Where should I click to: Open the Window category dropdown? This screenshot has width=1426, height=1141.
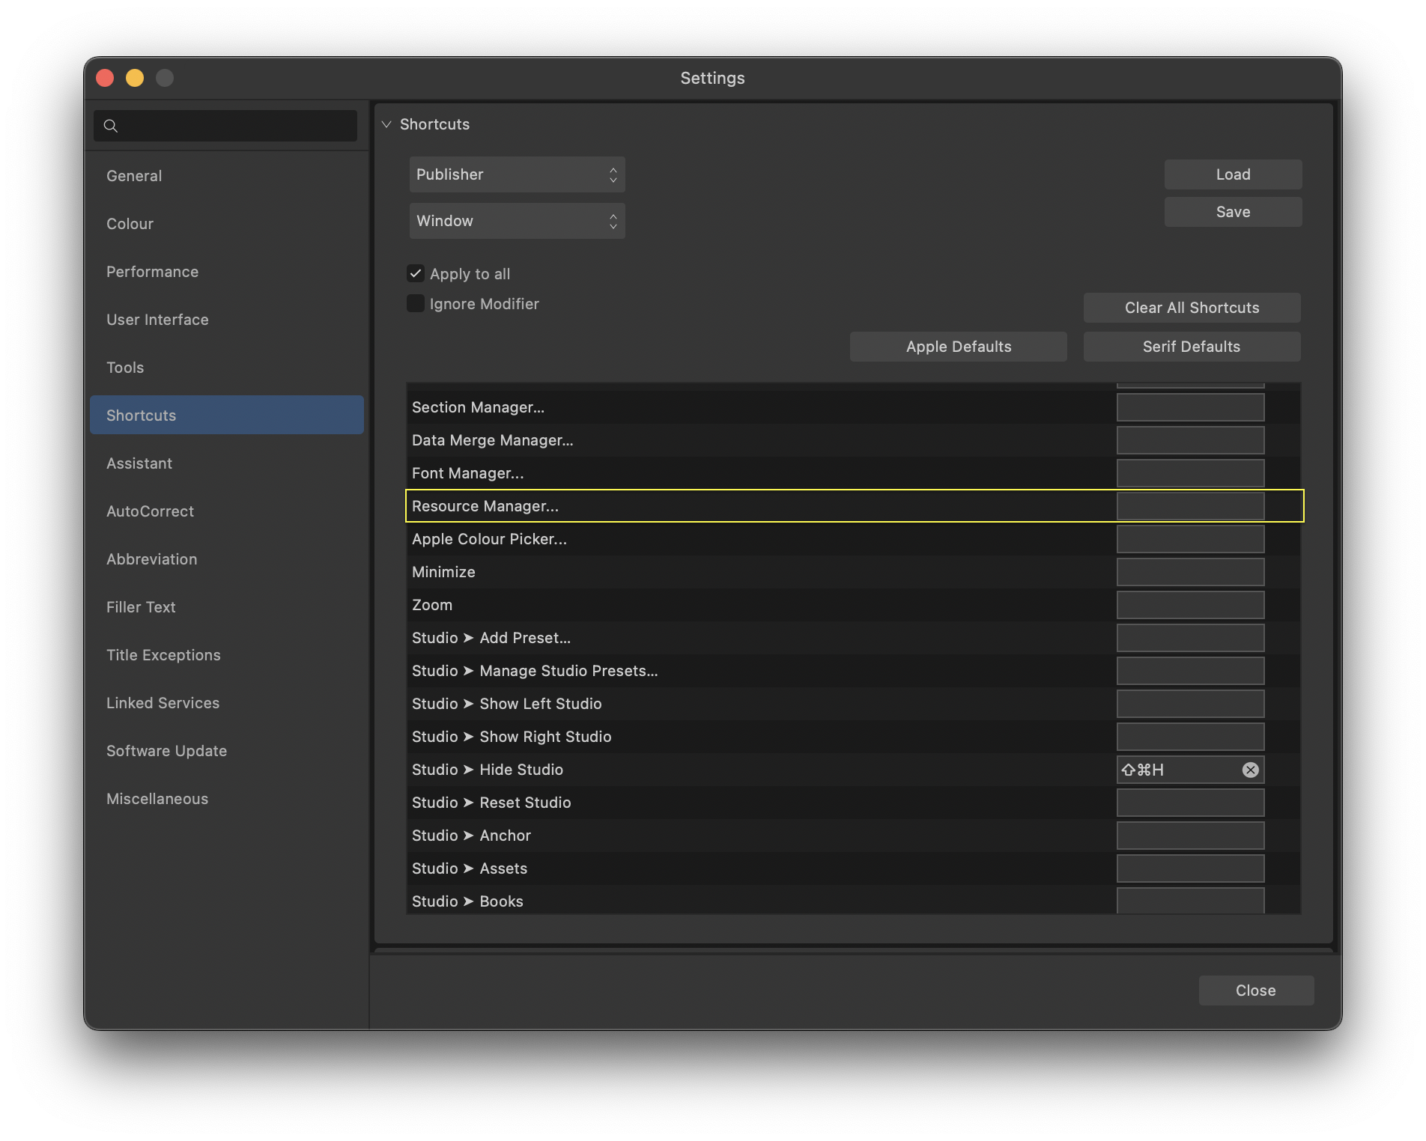[x=517, y=221]
